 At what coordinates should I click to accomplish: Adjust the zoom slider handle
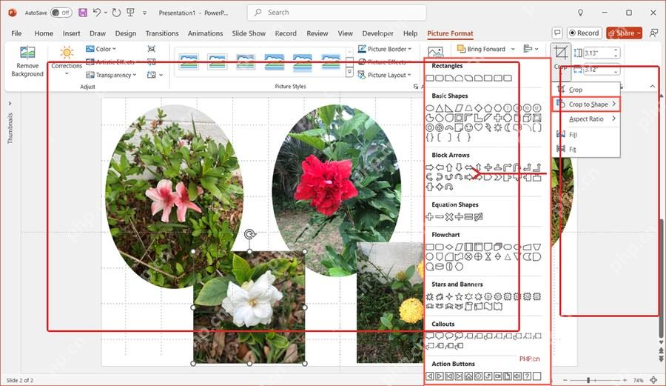tap(588, 379)
